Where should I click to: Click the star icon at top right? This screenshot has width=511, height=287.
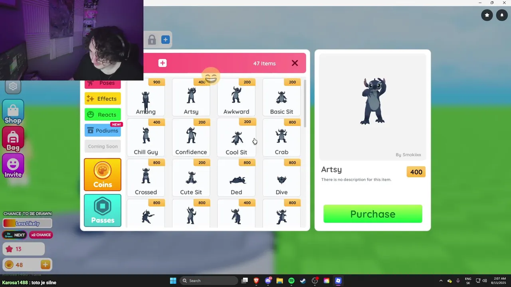[487, 15]
